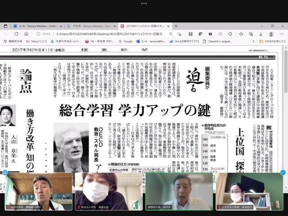Open the JAL 航空券 予約 bookmark
288x216 pixels.
pyautogui.click(x=100, y=41)
